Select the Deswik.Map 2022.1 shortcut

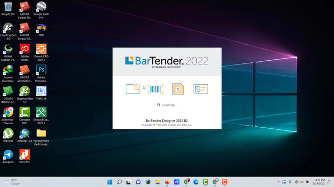pyautogui.click(x=41, y=116)
